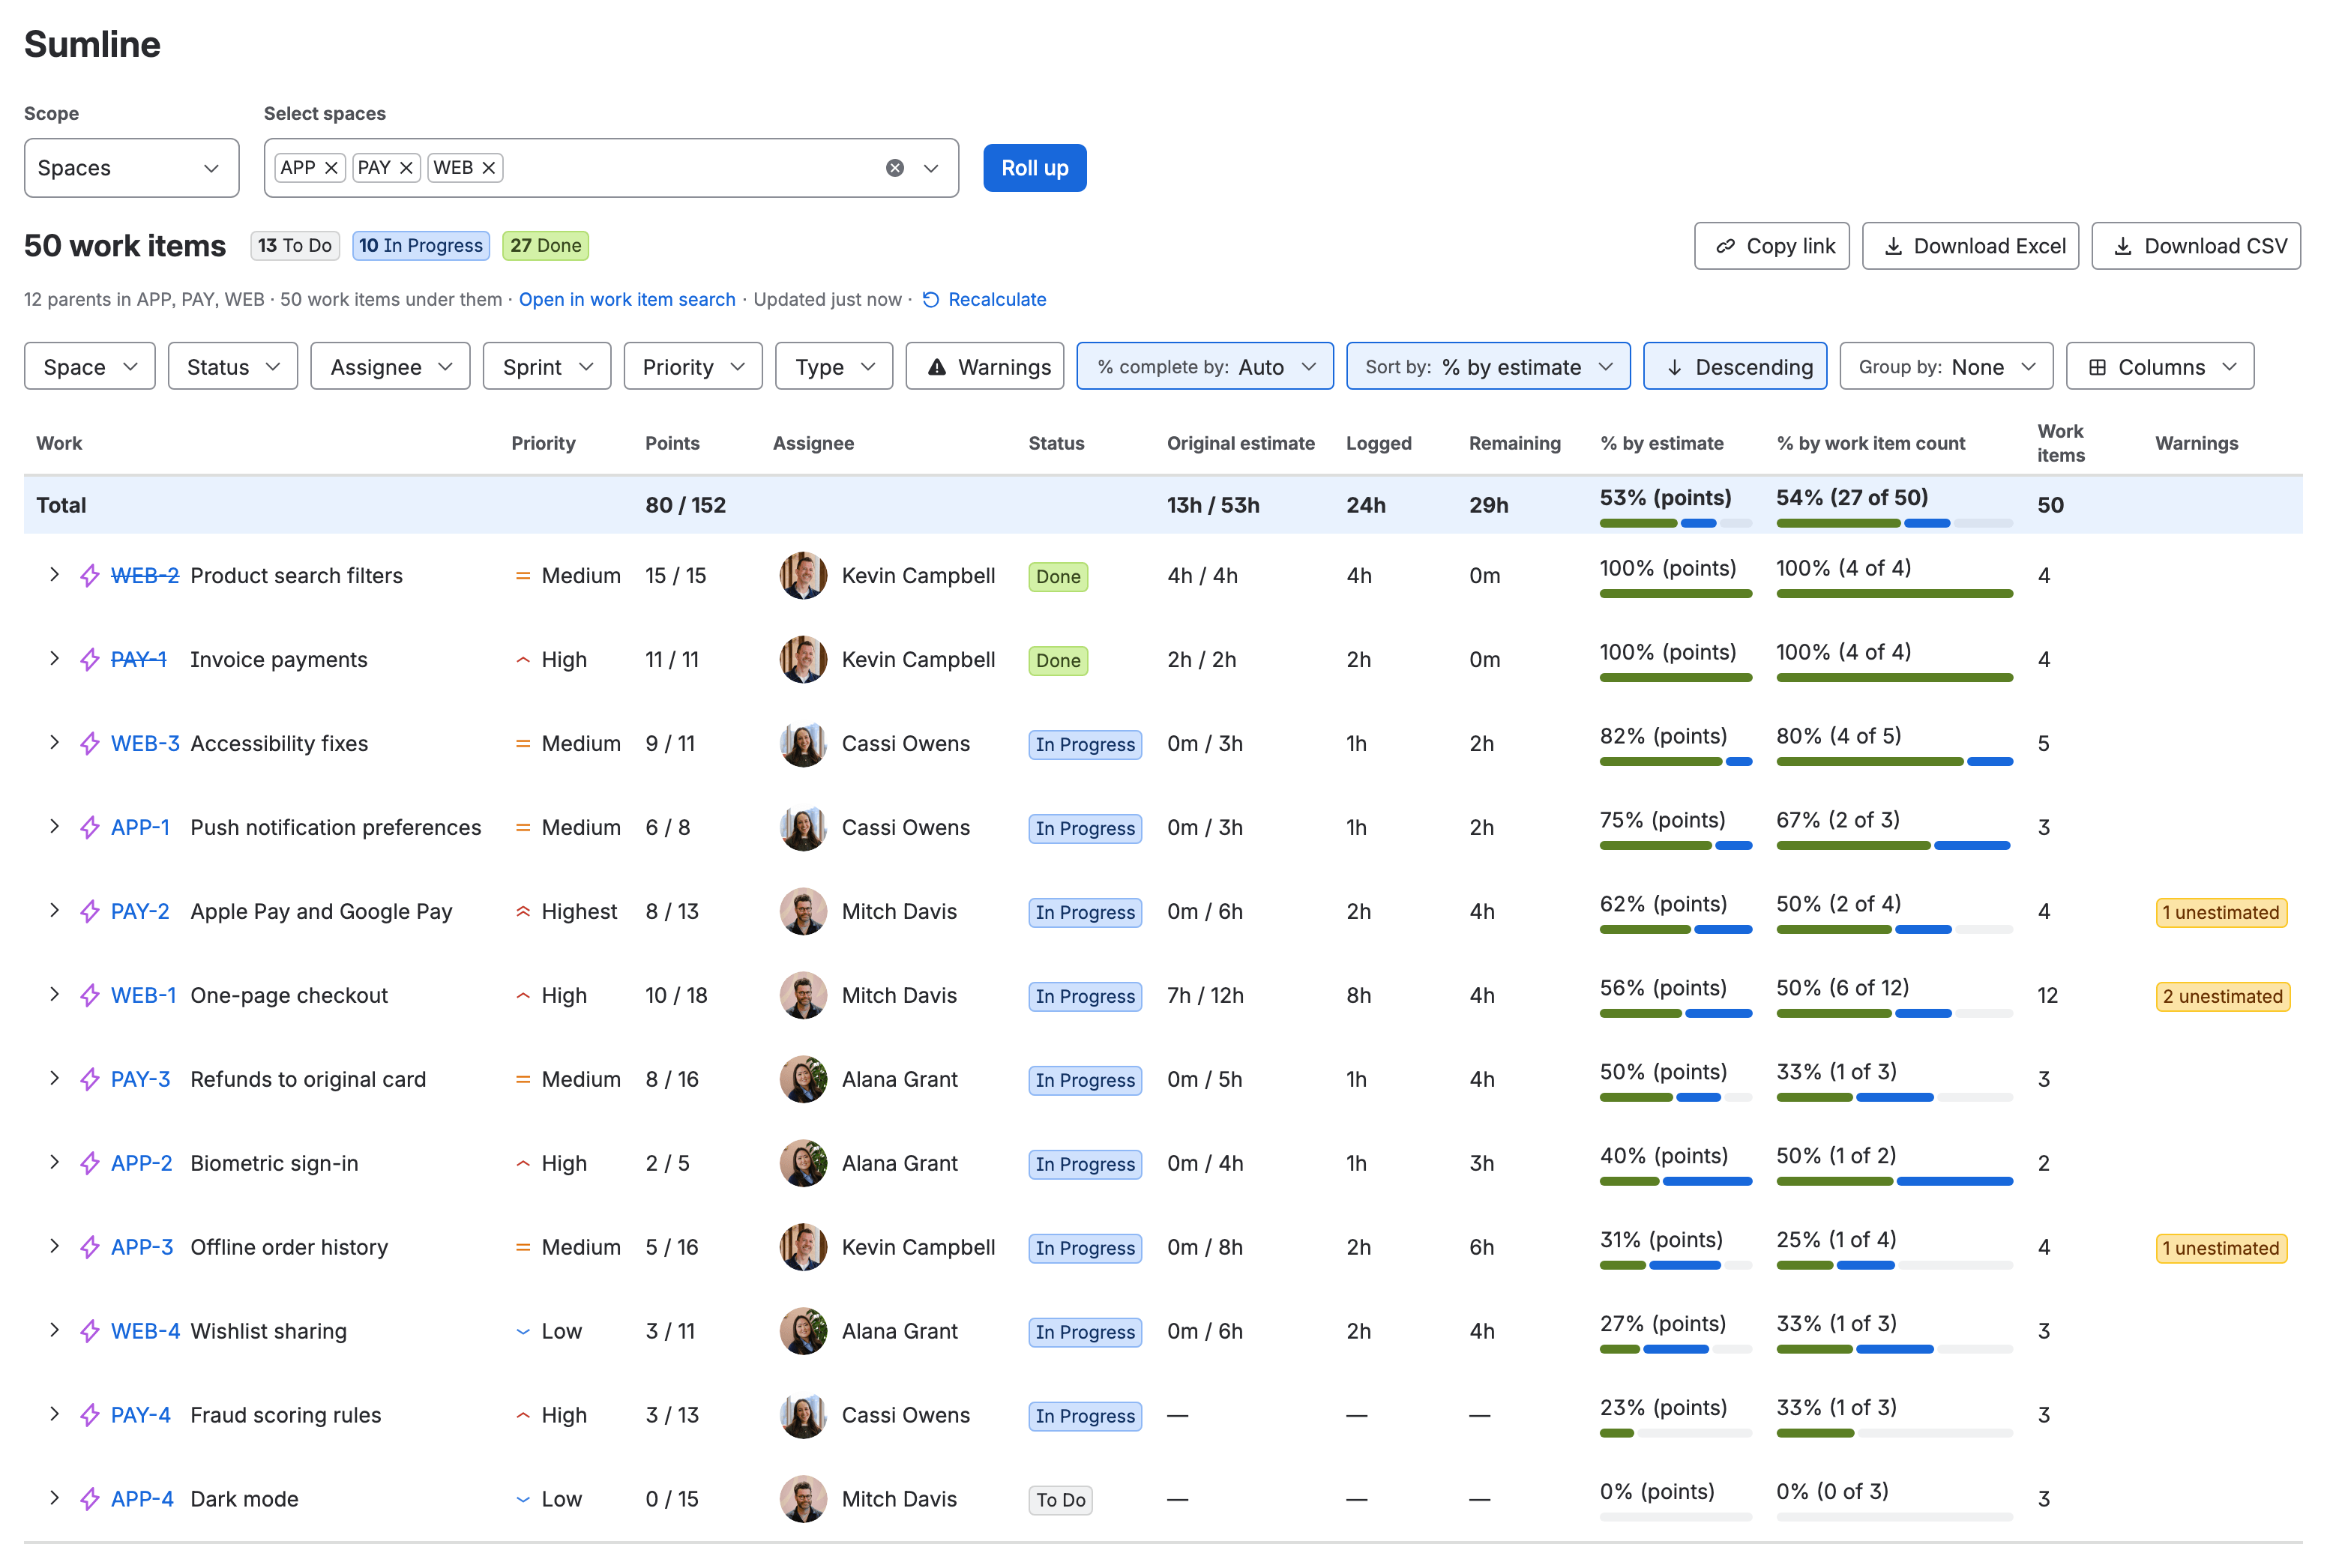Open the Select spaces dropdown chevron
2327x1568 pixels.
pyautogui.click(x=931, y=168)
